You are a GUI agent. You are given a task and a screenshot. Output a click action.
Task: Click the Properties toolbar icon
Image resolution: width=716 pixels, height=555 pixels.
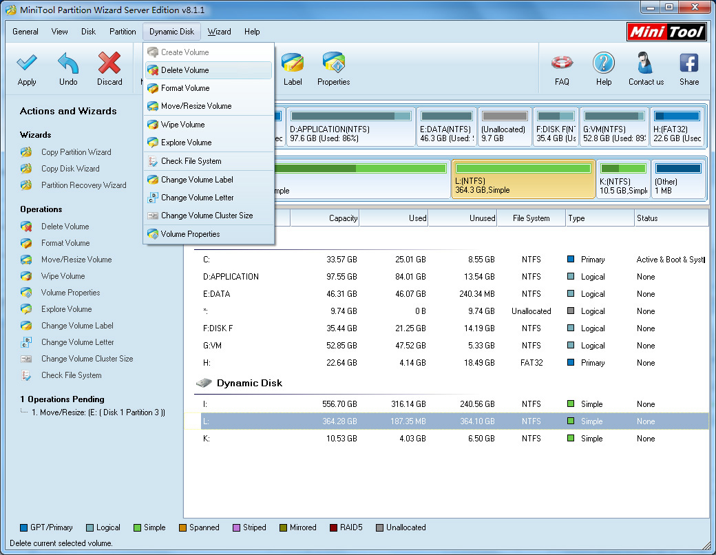point(334,63)
